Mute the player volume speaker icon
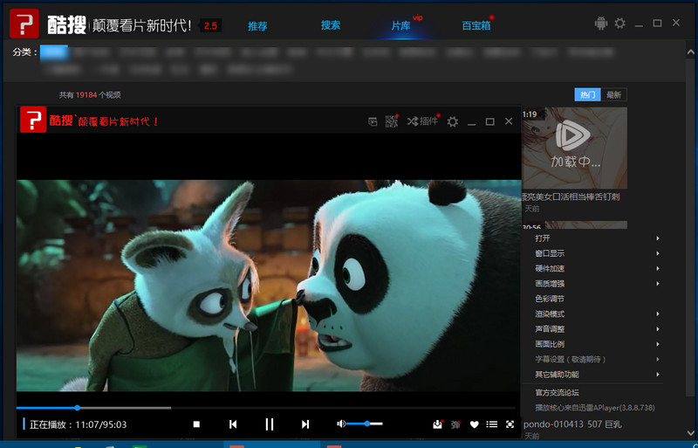Image resolution: width=698 pixels, height=448 pixels. (340, 424)
